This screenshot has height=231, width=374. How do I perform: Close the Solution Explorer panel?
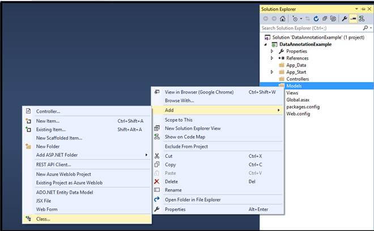(x=369, y=9)
